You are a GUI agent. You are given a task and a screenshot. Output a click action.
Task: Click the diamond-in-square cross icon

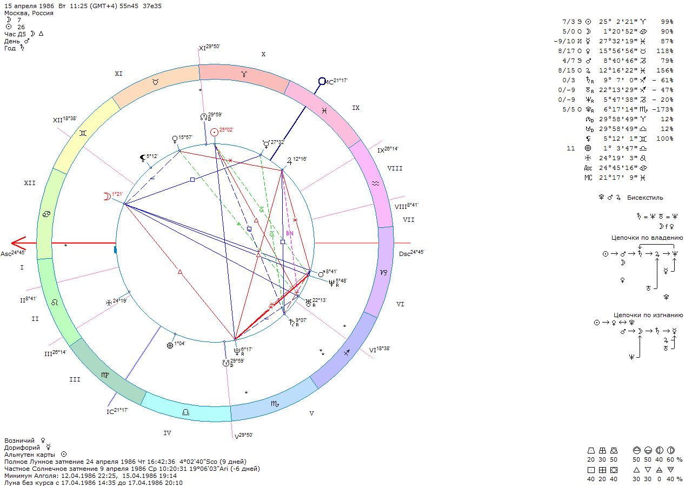[x=614, y=470]
